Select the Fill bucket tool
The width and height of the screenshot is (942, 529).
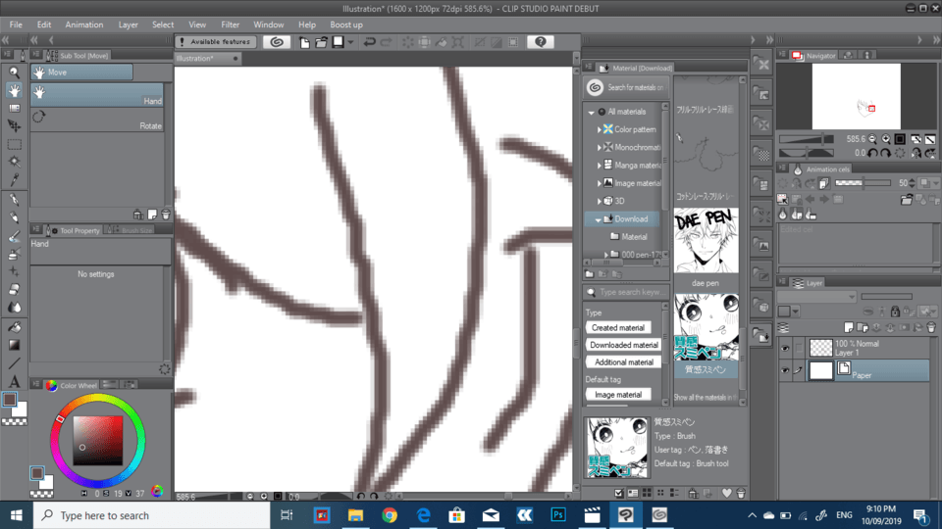[x=14, y=327]
